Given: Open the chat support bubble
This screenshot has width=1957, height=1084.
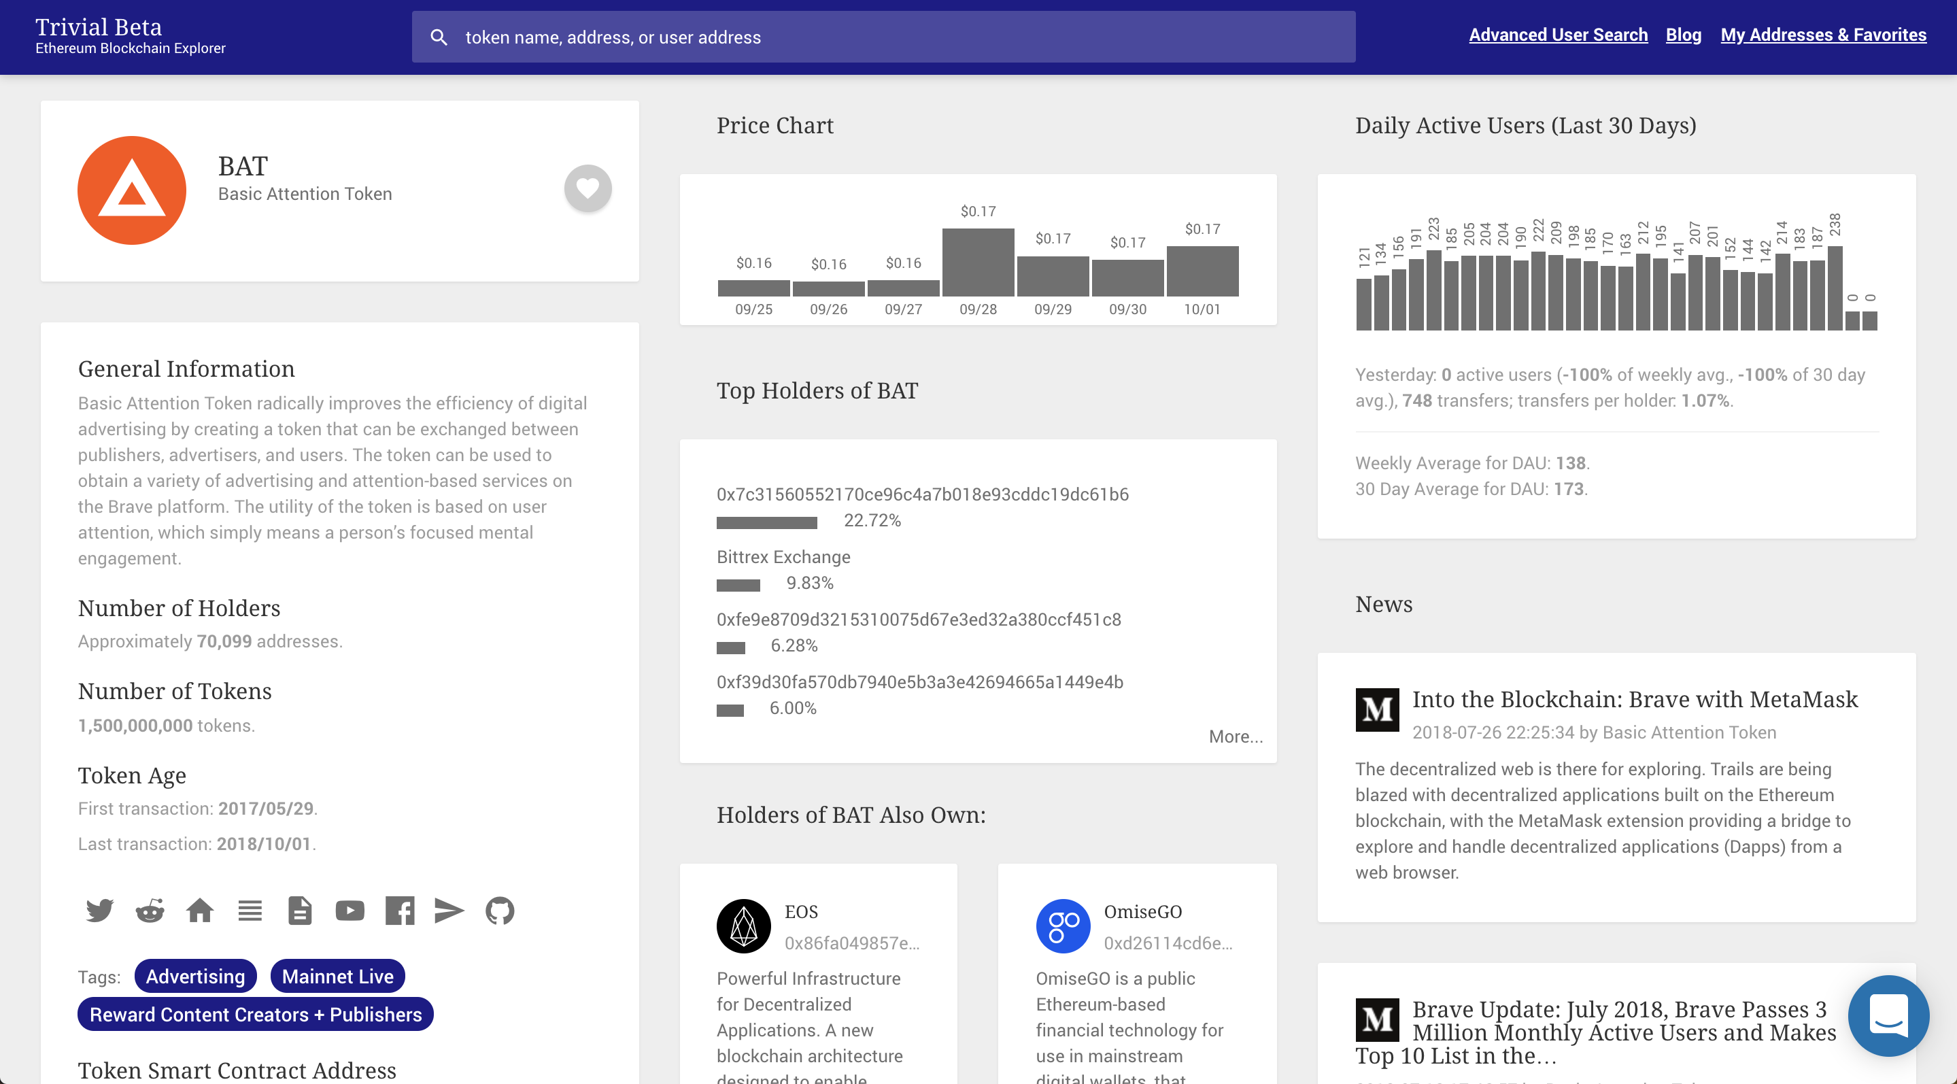Looking at the screenshot, I should click(1888, 1015).
